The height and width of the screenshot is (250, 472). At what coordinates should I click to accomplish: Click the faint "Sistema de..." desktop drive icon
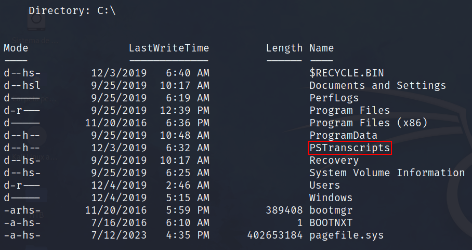click(x=35, y=21)
